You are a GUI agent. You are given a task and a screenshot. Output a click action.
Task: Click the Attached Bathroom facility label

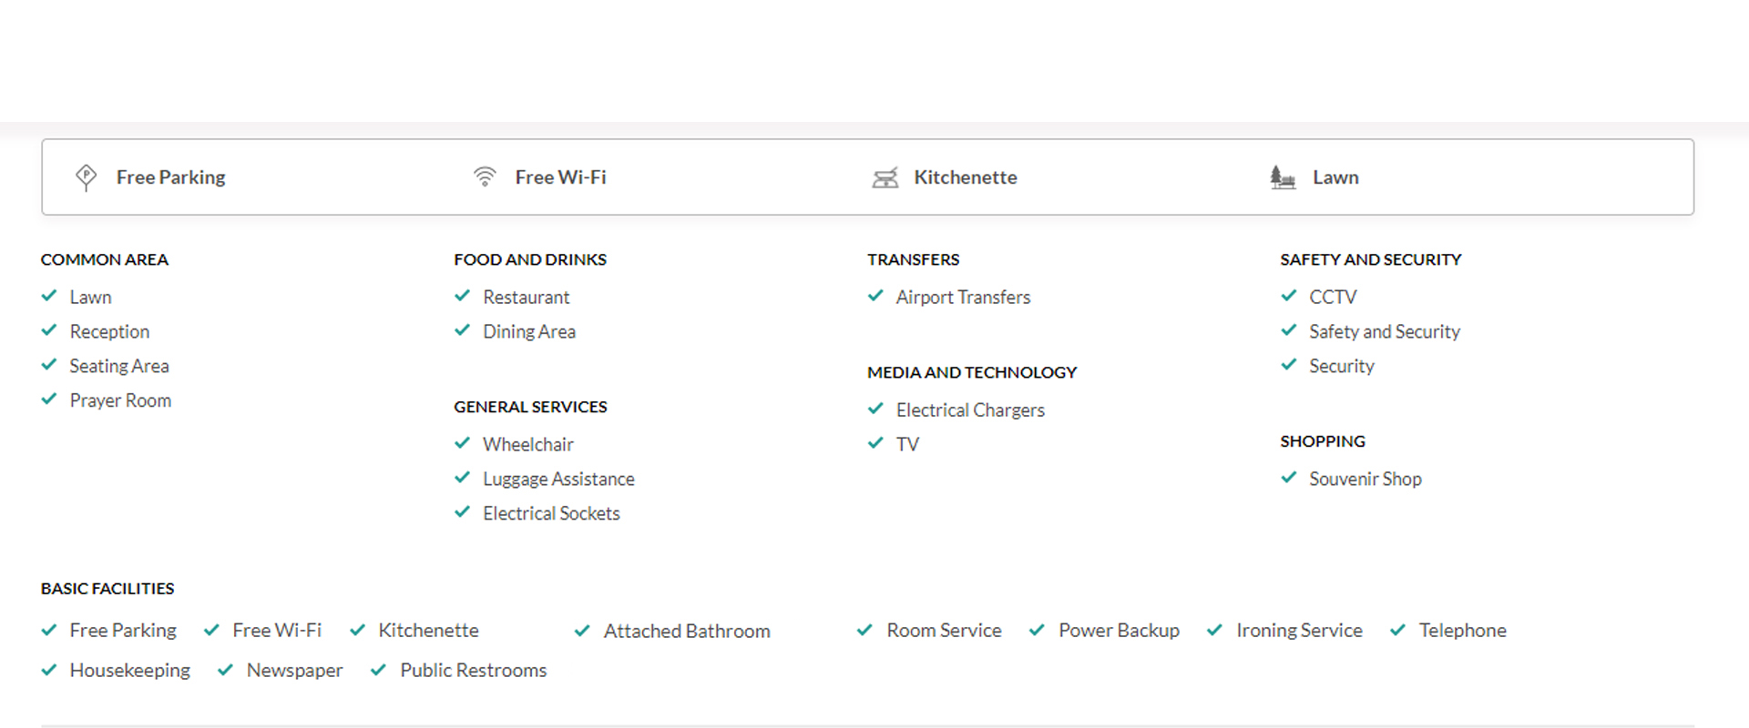[687, 631]
